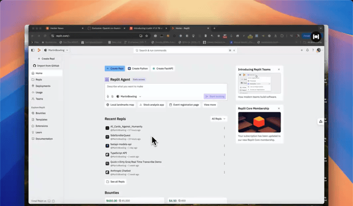
Task: Toggle the sidebar panel icon beside Replit logo
Action: [33, 50]
